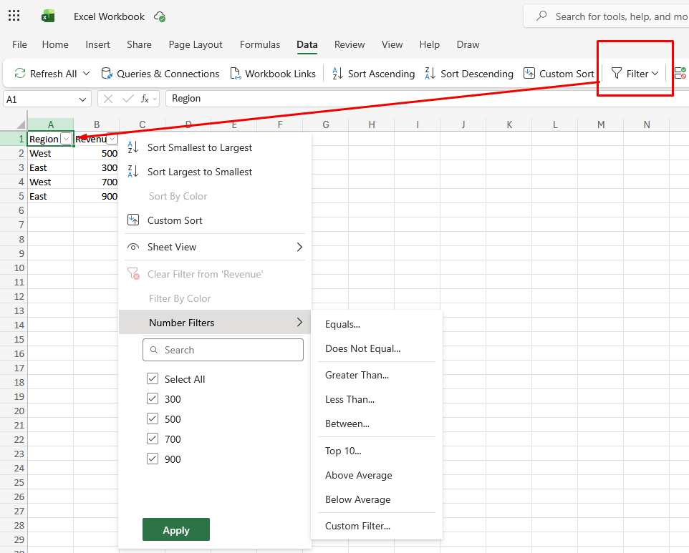
Task: Open the Share tab
Action: tap(139, 45)
